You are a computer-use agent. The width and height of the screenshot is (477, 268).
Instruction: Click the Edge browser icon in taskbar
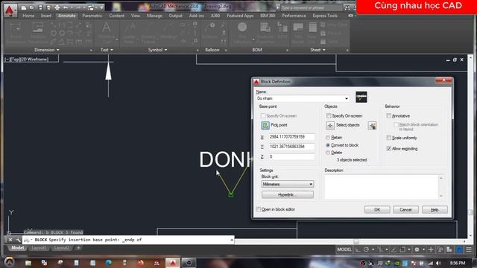[x=109, y=263]
